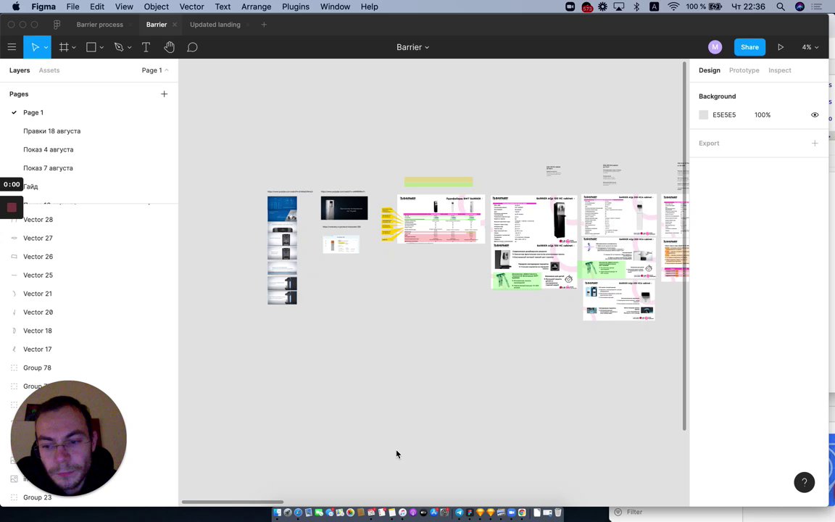This screenshot has width=835, height=522.
Task: Open Google Chrome in the Dock
Action: pos(522,513)
